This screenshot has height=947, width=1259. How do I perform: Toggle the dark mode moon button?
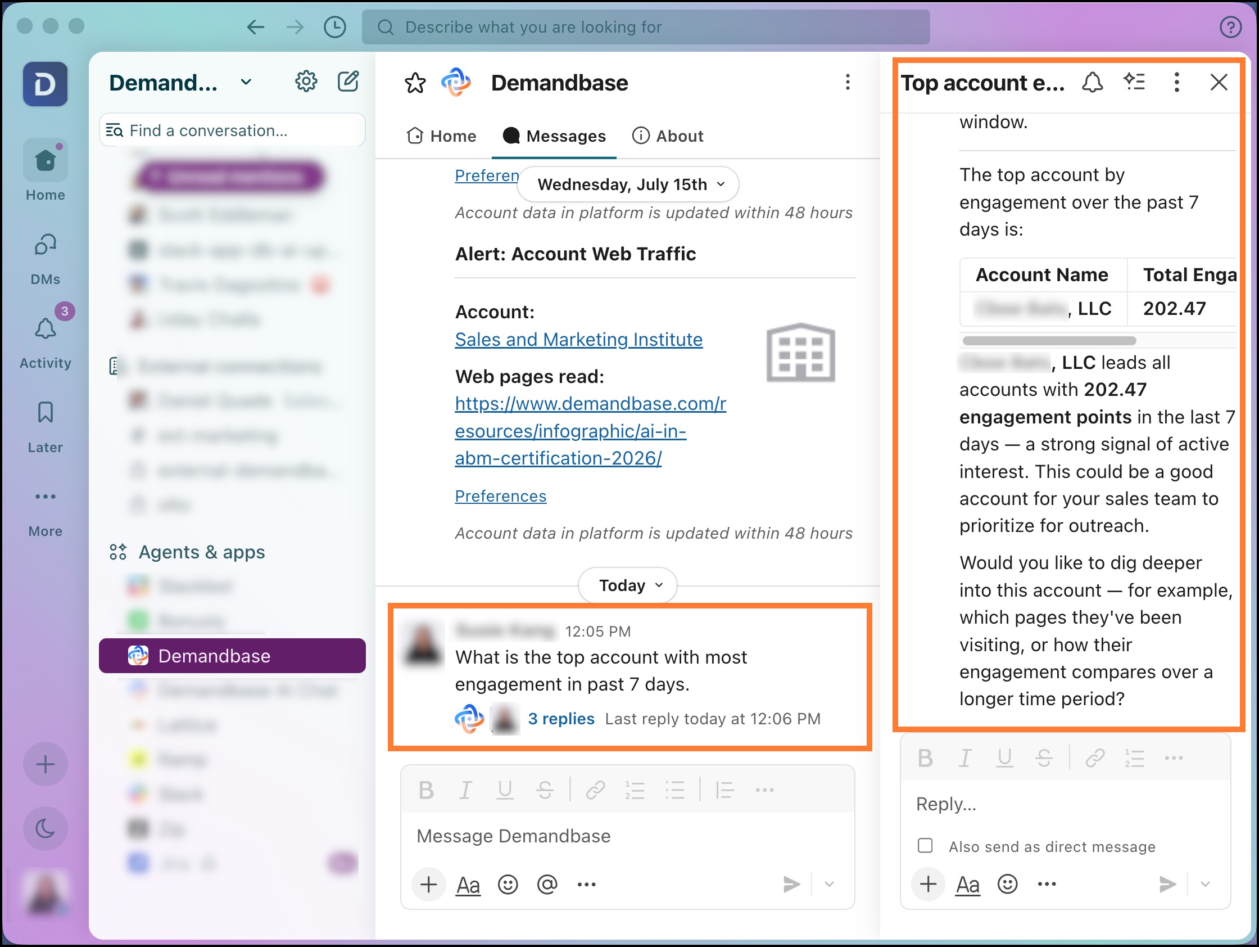coord(45,828)
